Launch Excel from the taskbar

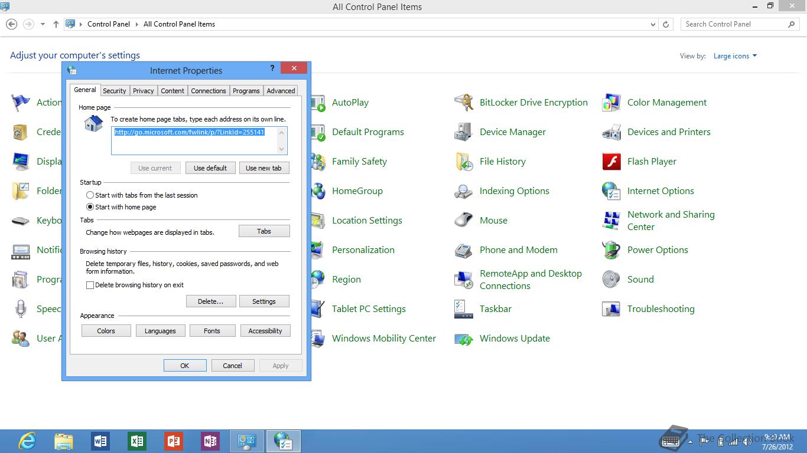(x=137, y=441)
